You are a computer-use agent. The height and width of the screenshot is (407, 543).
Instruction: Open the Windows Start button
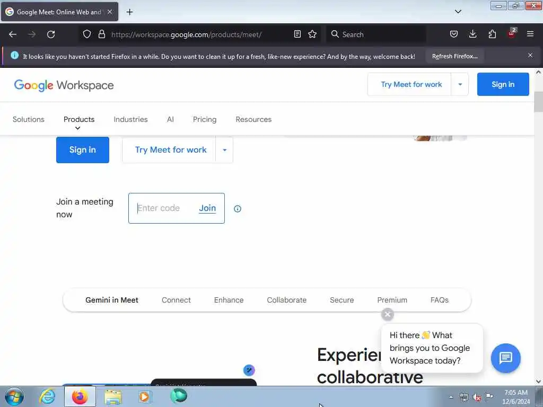(x=14, y=396)
